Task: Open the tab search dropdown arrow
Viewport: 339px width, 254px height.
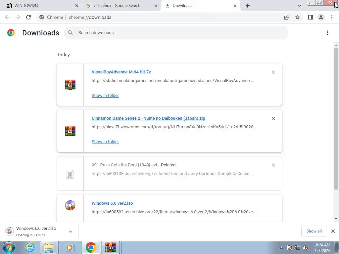Action: (299, 6)
